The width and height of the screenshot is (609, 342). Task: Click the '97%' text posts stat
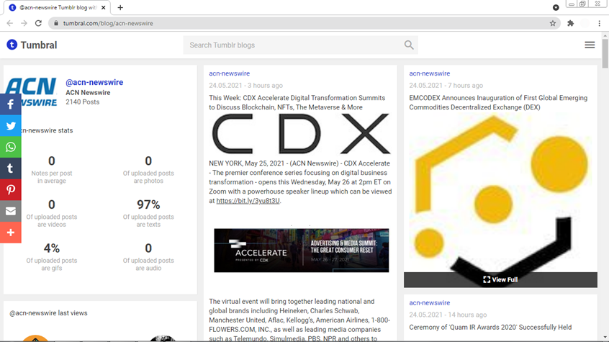point(148,204)
